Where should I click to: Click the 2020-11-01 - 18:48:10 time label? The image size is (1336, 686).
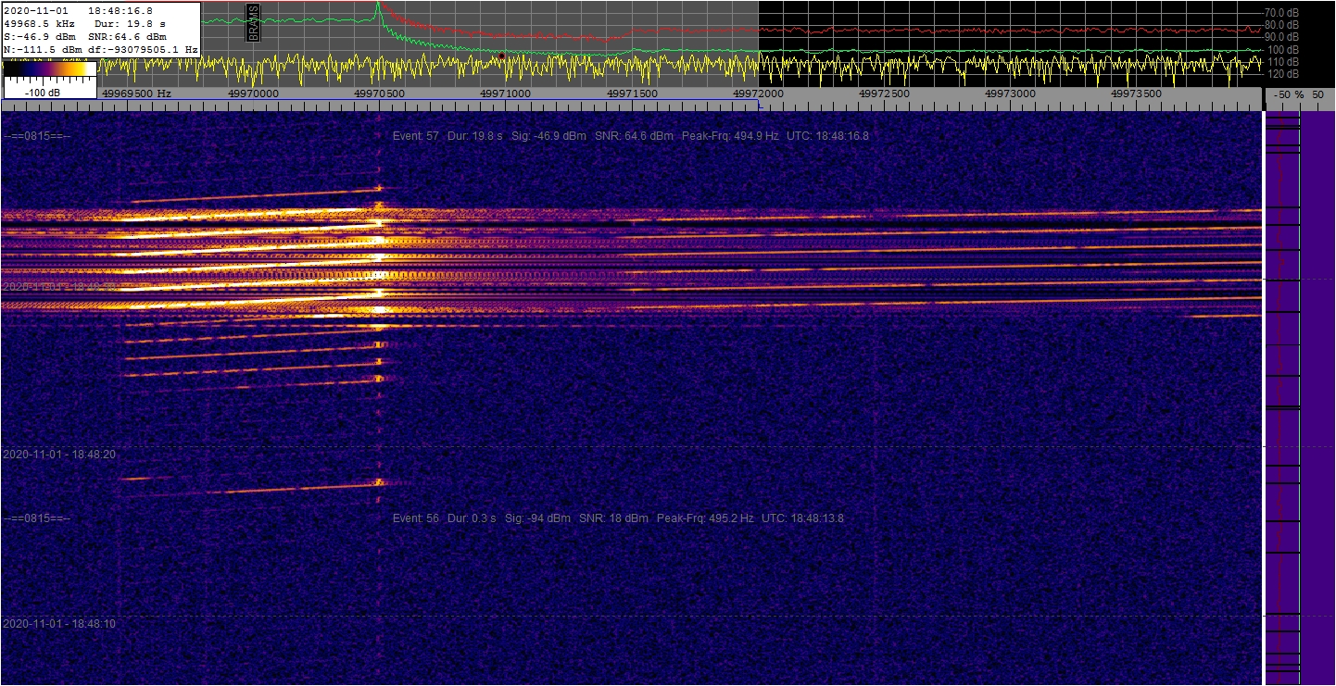tap(59, 624)
